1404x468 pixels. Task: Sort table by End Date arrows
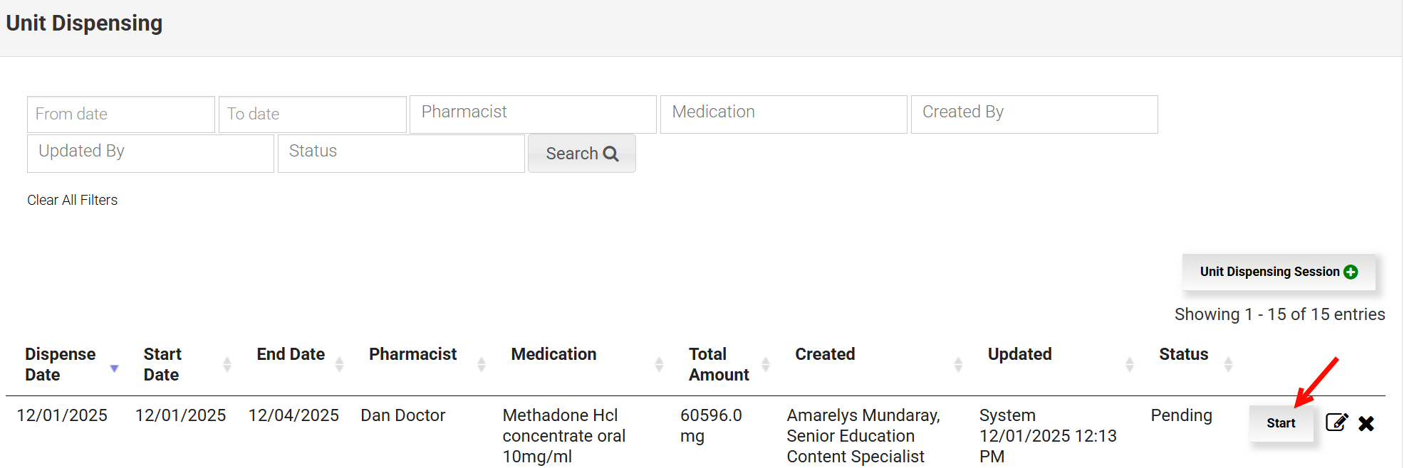339,364
